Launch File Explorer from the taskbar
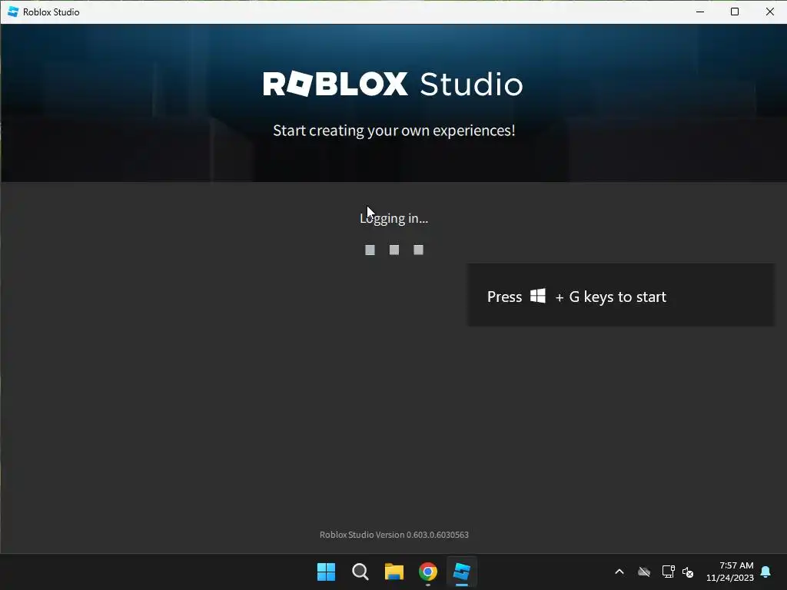Viewport: 787px width, 590px height. (394, 572)
